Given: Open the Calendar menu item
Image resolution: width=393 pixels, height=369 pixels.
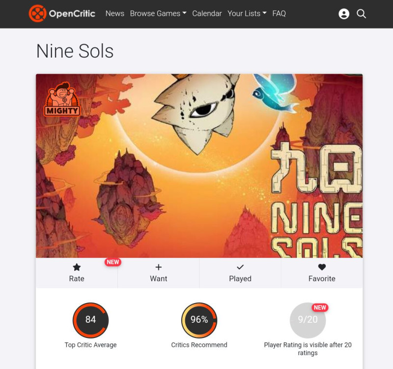Looking at the screenshot, I should click(207, 14).
